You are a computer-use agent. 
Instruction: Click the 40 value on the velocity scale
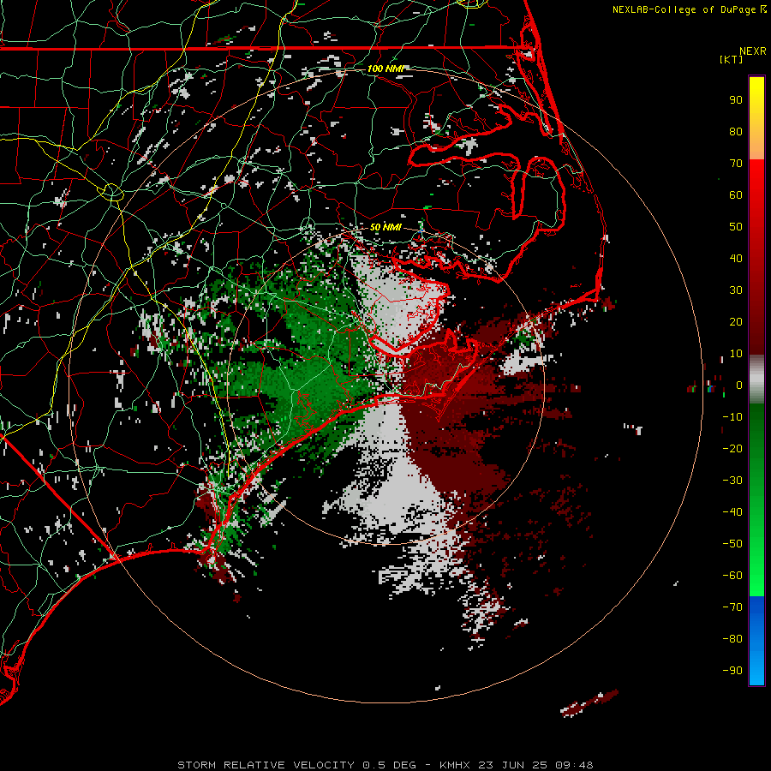point(736,259)
